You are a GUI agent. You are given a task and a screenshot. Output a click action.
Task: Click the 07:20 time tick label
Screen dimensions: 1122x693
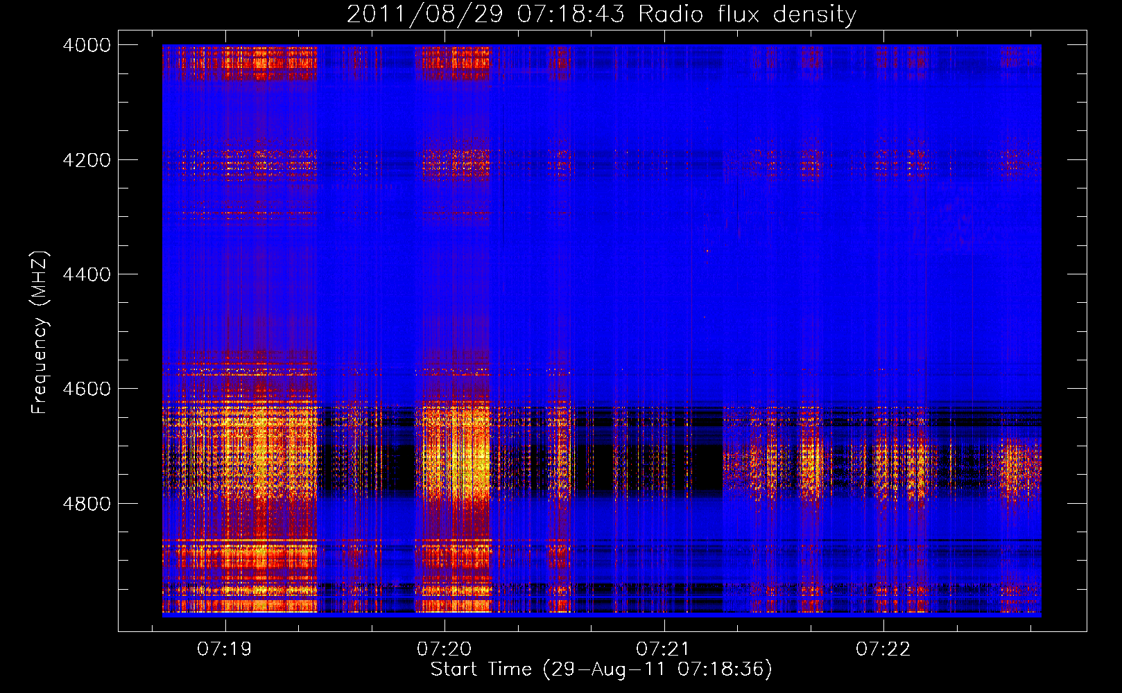pyautogui.click(x=444, y=649)
